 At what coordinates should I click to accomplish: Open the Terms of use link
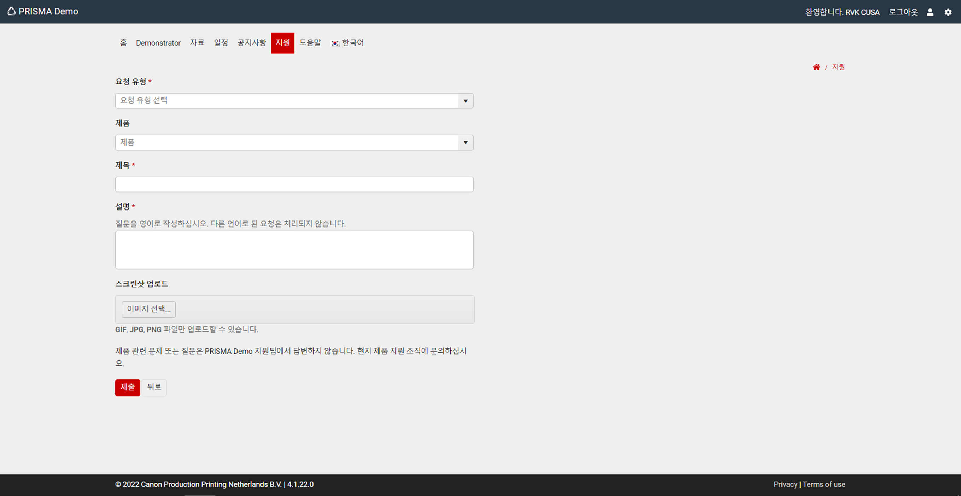824,484
